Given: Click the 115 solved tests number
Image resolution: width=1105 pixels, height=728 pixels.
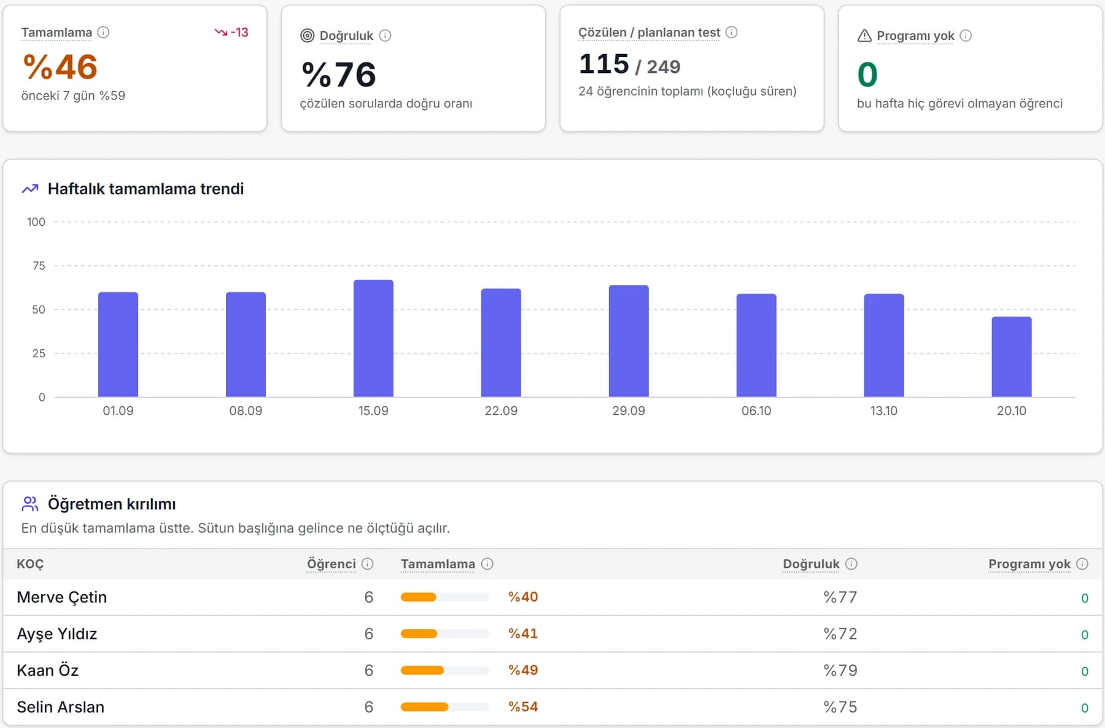Looking at the screenshot, I should pyautogui.click(x=604, y=64).
